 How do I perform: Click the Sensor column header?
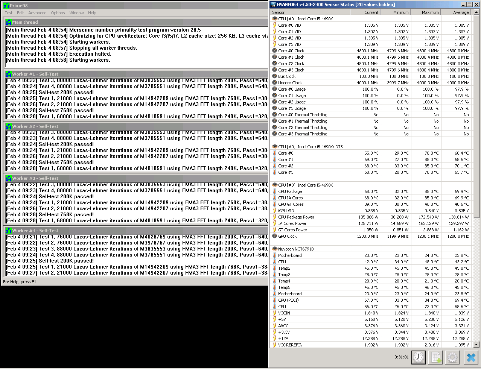pyautogui.click(x=310, y=12)
